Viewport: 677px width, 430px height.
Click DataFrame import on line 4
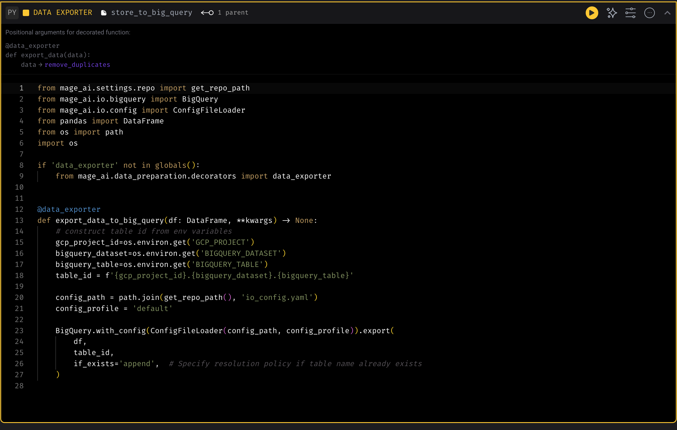pos(144,121)
